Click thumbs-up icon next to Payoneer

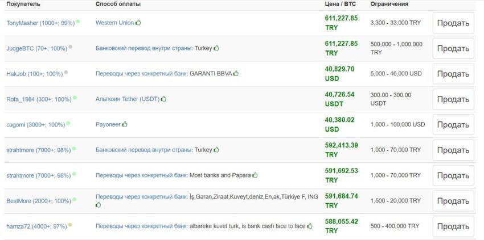(124, 124)
